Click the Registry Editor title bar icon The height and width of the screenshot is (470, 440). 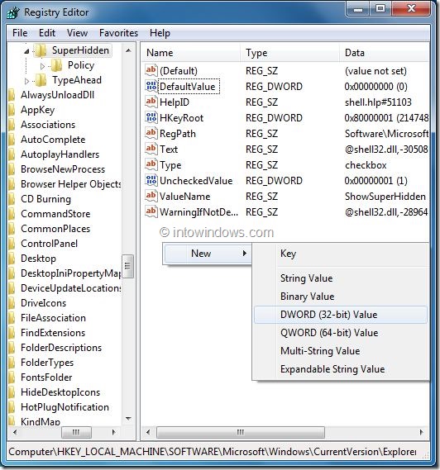coord(14,12)
